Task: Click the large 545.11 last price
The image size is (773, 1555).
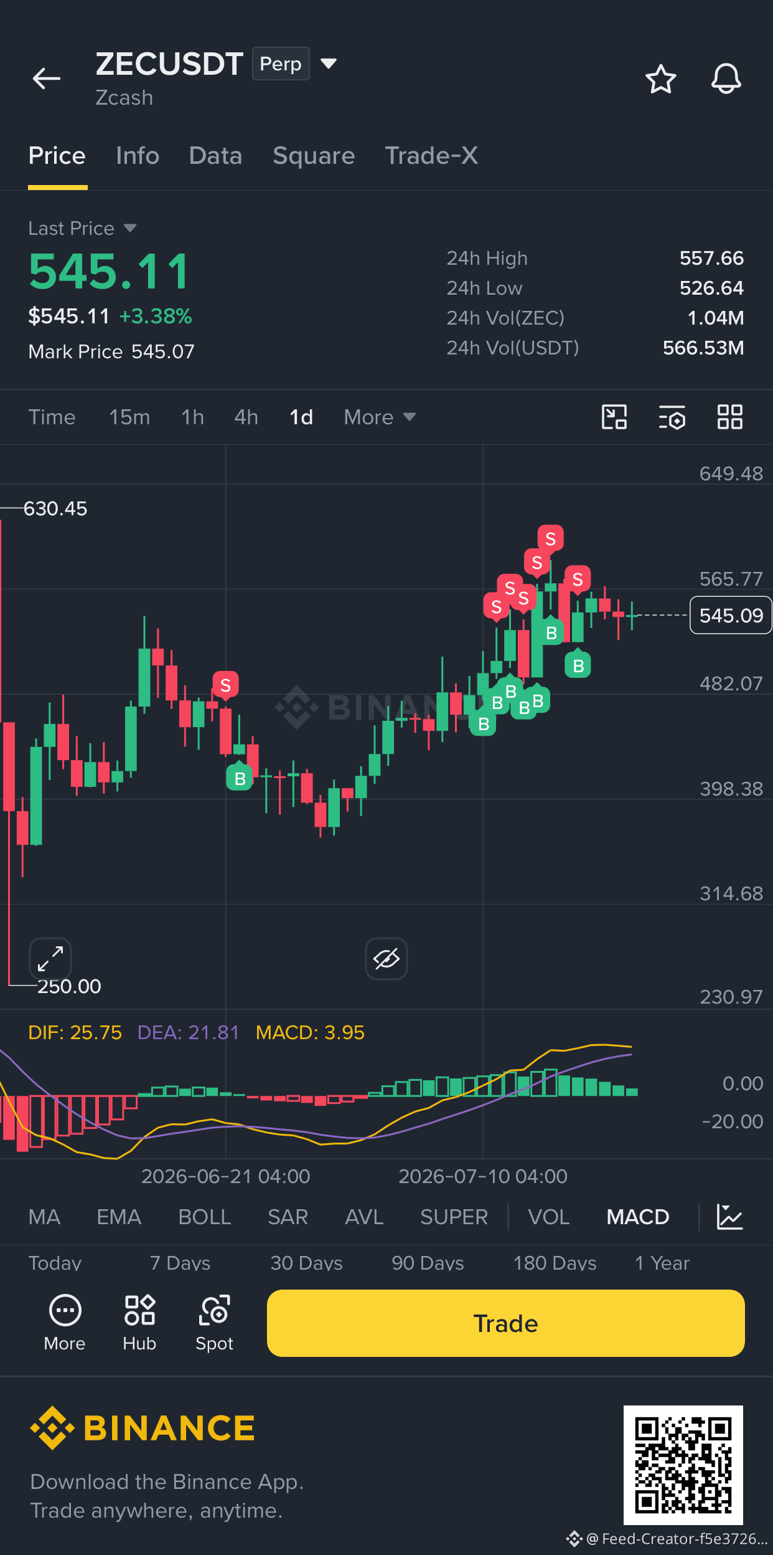Action: [109, 272]
